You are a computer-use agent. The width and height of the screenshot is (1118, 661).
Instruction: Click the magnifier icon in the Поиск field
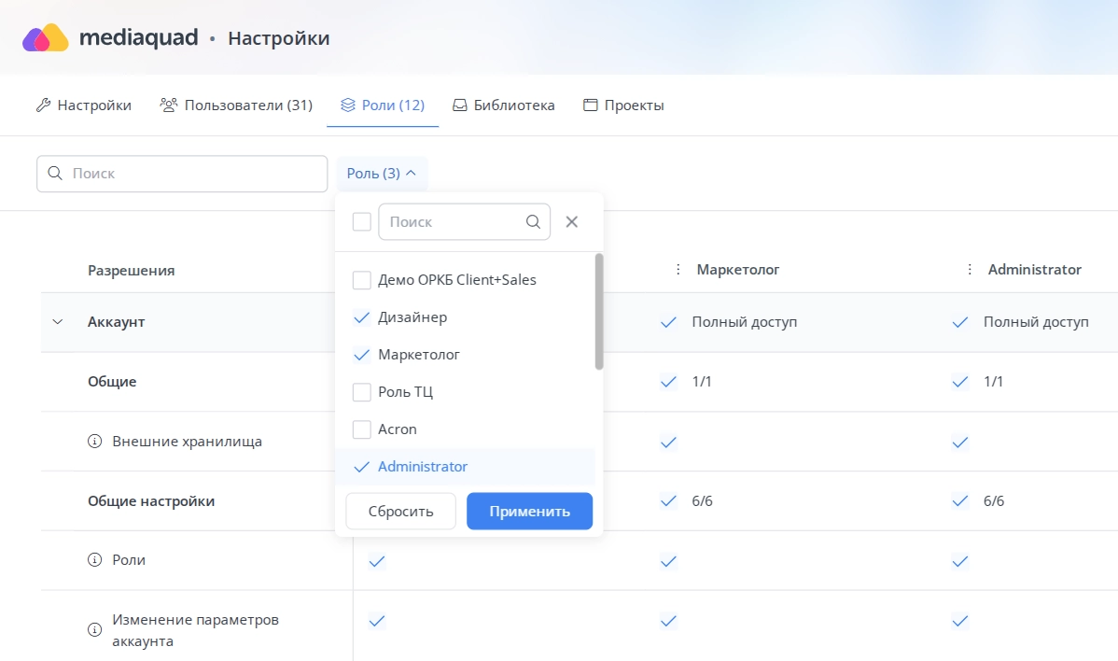56,174
